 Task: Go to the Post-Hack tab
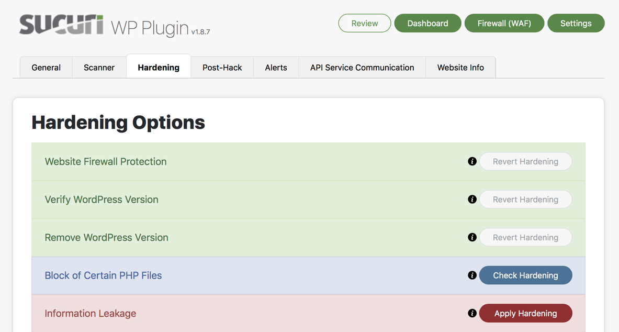(222, 68)
